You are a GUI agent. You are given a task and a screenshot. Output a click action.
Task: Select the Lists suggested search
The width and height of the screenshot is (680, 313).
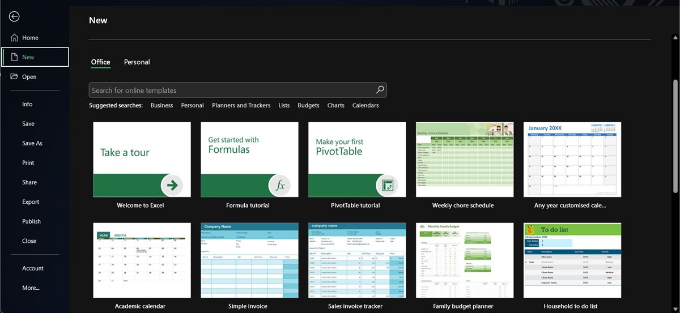coord(284,105)
